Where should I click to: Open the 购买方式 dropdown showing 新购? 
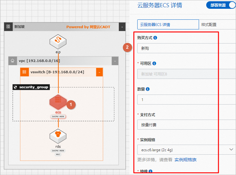(186, 48)
